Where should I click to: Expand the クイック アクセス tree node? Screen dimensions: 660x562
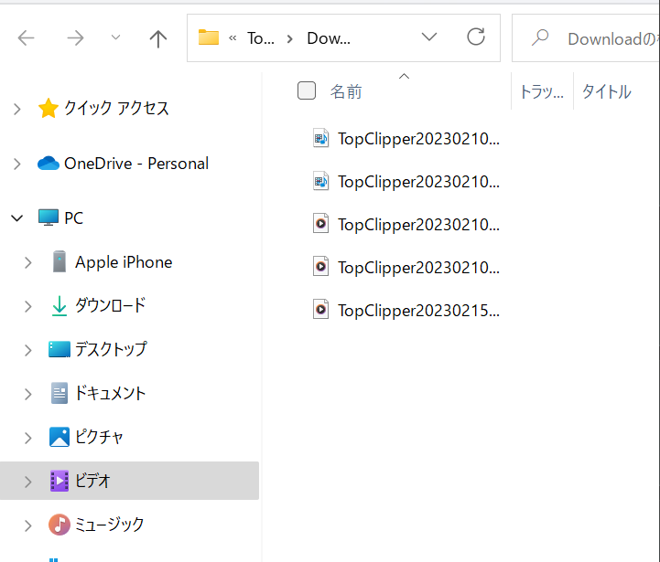coord(16,109)
